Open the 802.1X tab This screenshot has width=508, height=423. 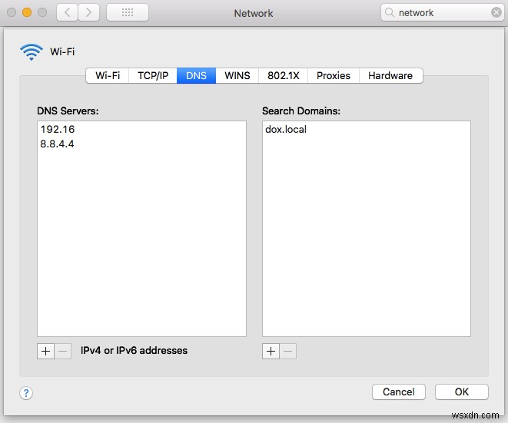point(283,75)
